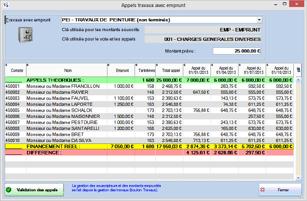This screenshot has width=307, height=201.
Task: Click Validation des appels button
Action: pos(34,190)
